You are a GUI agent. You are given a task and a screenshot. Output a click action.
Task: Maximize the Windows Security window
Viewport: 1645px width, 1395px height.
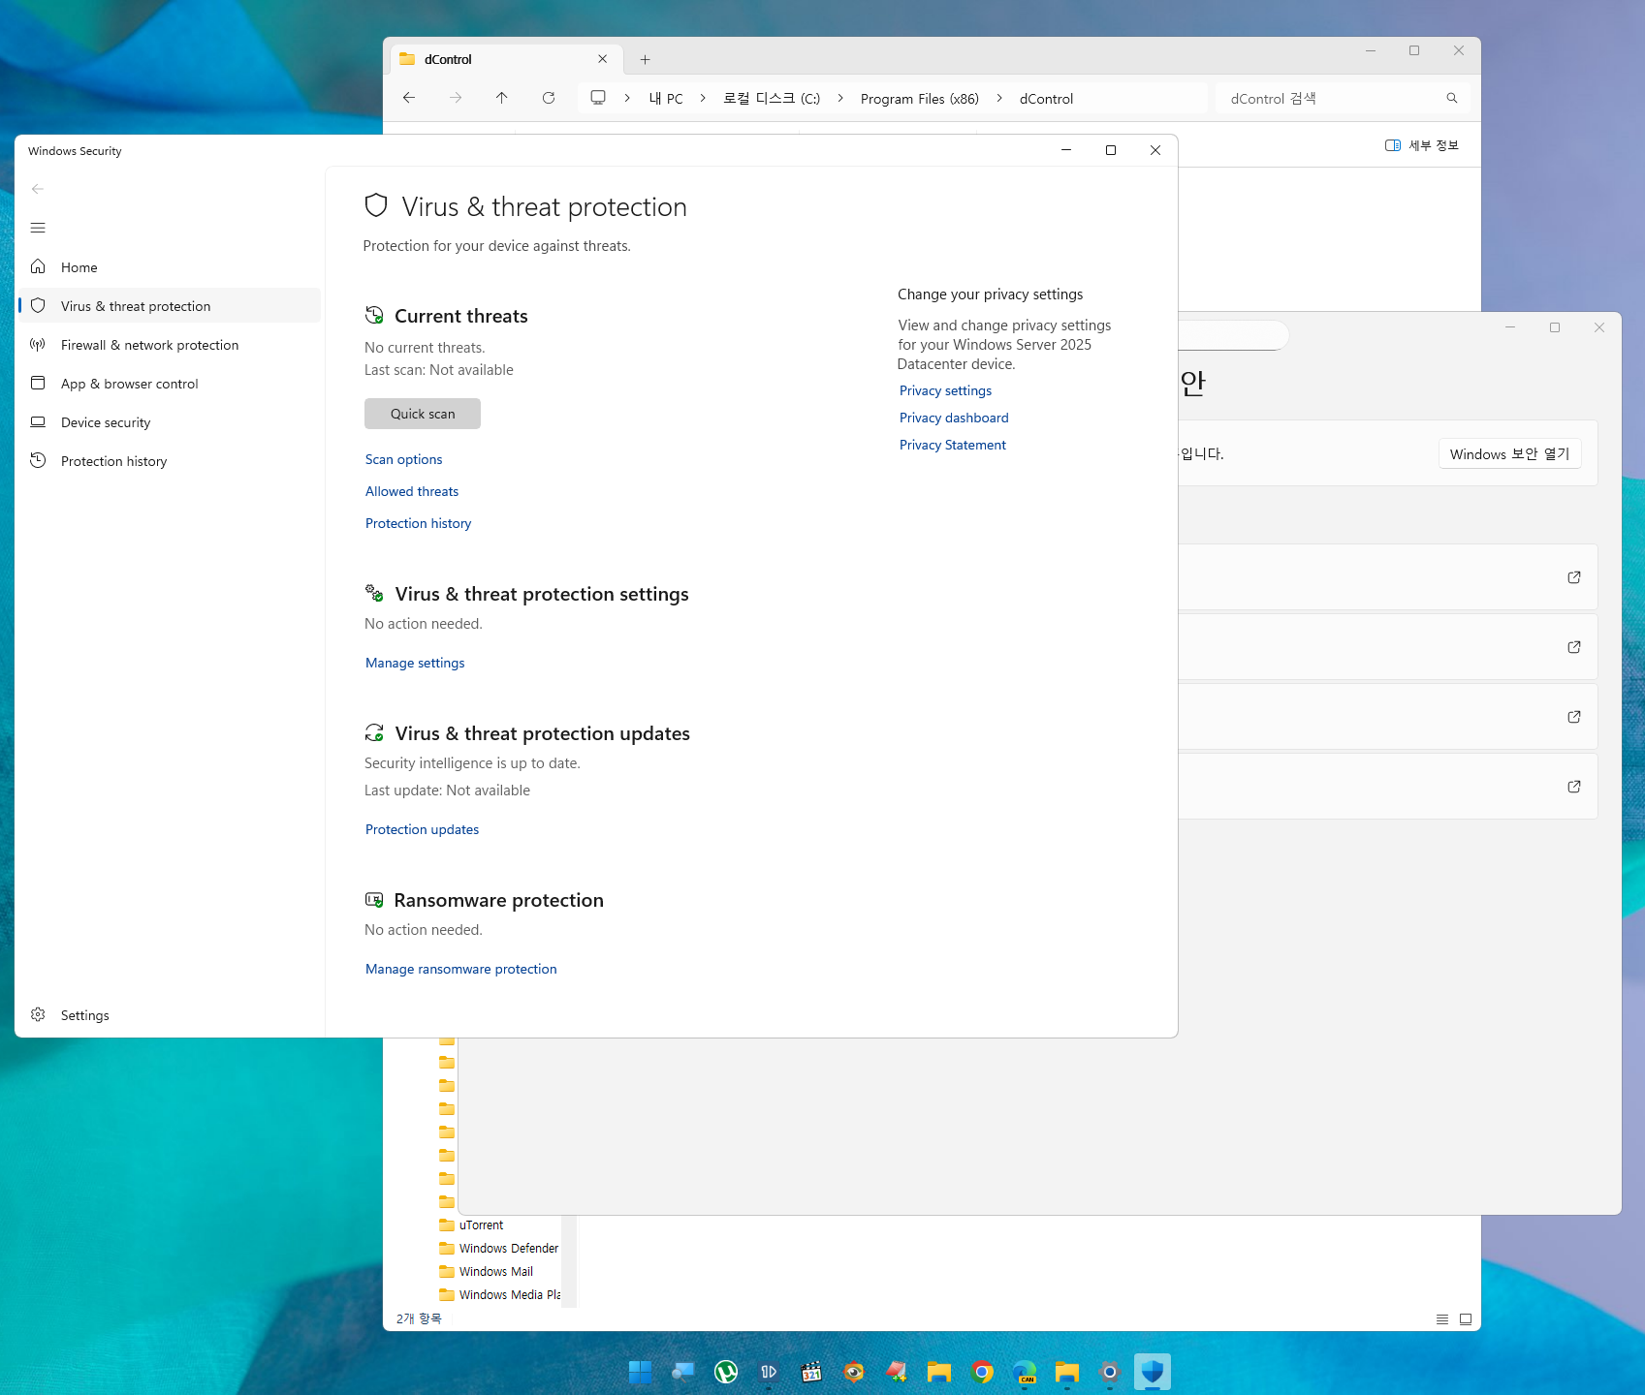[1111, 150]
